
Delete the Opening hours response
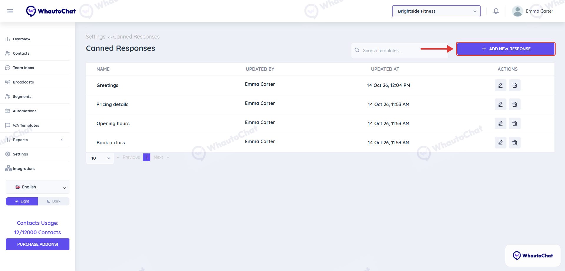[x=515, y=123]
